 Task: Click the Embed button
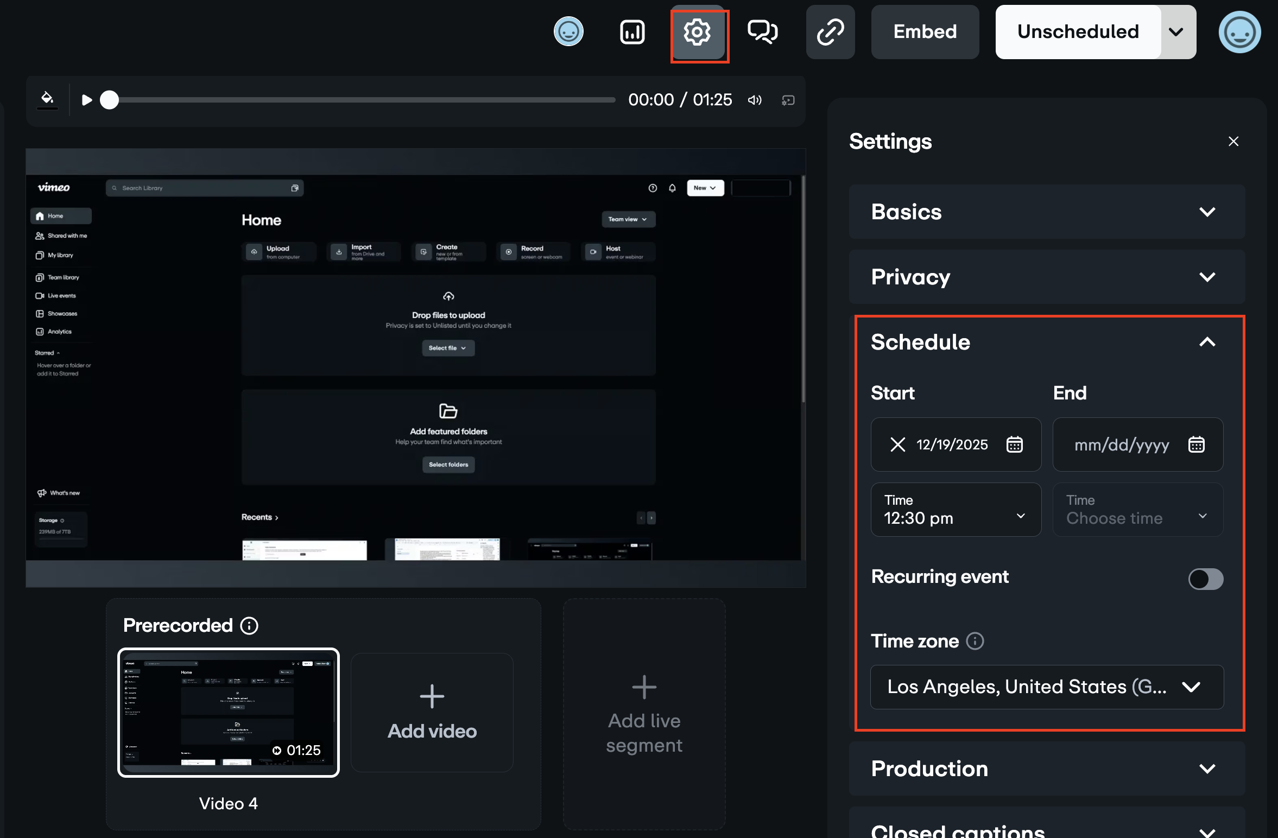coord(925,32)
